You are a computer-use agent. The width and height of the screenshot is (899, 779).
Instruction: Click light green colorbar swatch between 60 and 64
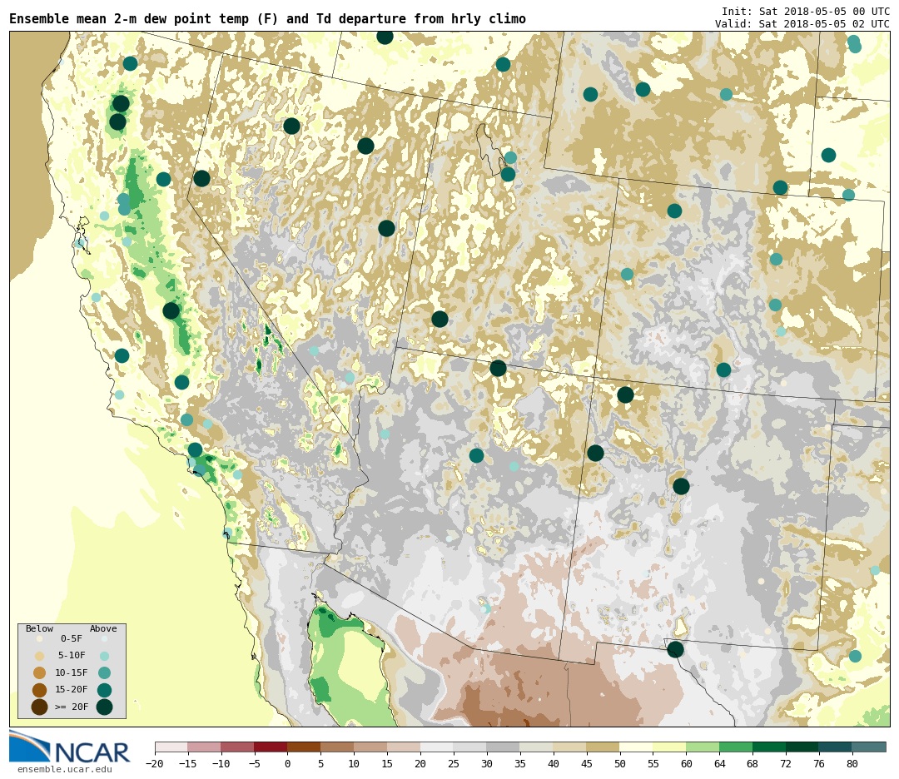click(x=703, y=747)
